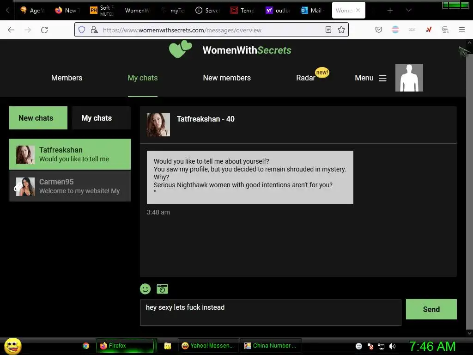Open the smiley start menu button

coord(12,346)
